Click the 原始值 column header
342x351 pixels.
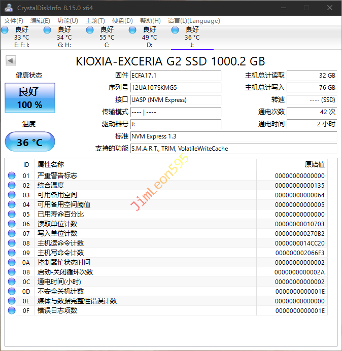point(315,164)
